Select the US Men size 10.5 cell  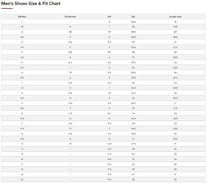tap(22, 118)
